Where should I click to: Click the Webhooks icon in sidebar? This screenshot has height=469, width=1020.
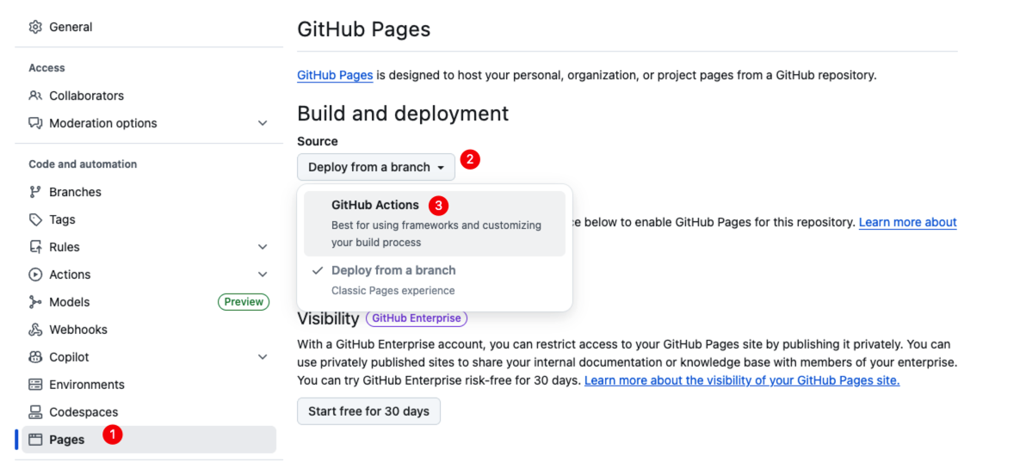[35, 330]
